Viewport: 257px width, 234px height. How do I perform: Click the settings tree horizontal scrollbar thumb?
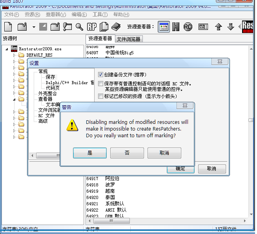[48, 155]
